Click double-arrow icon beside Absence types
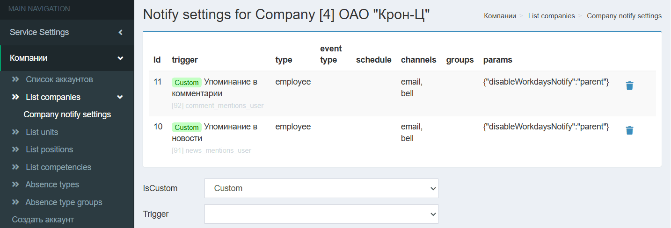This screenshot has width=671, height=228. pos(16,185)
